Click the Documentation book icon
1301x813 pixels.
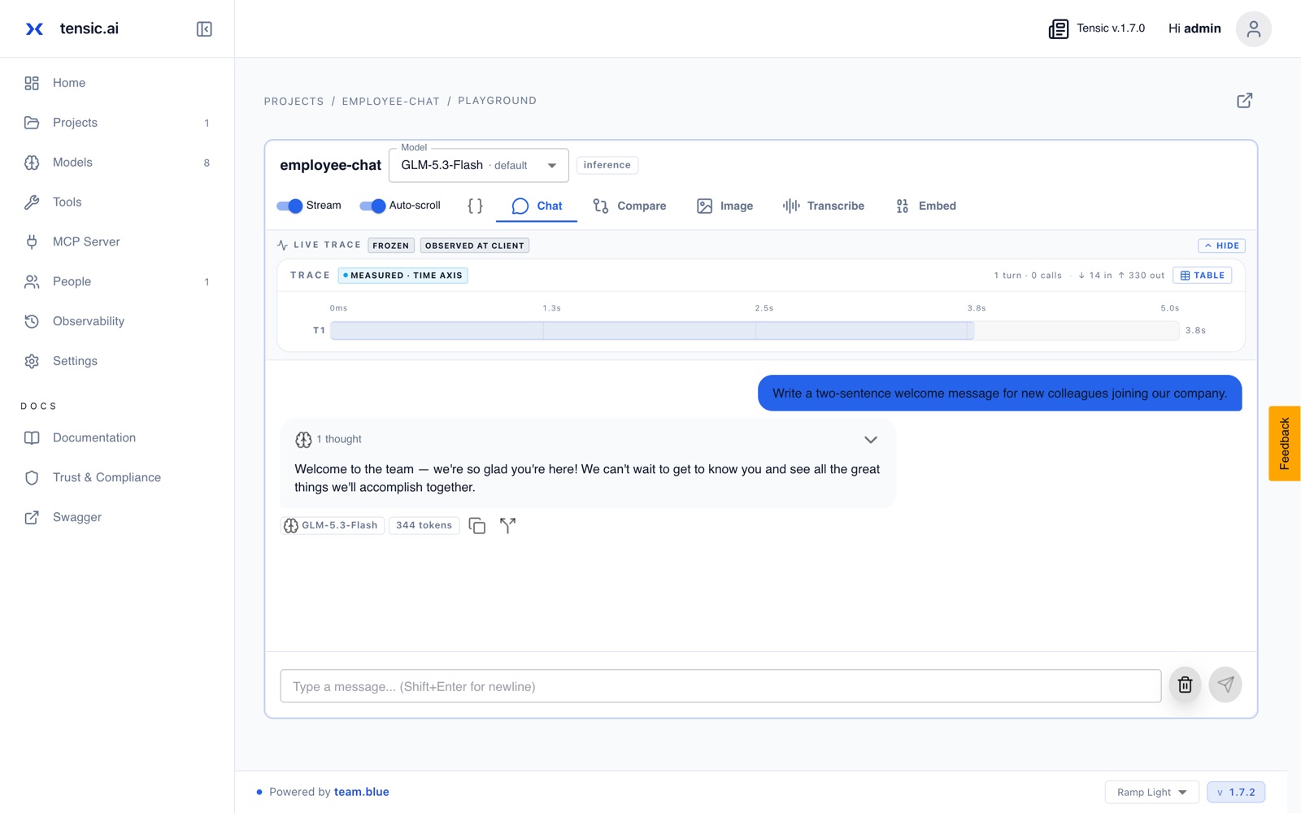[x=32, y=438]
